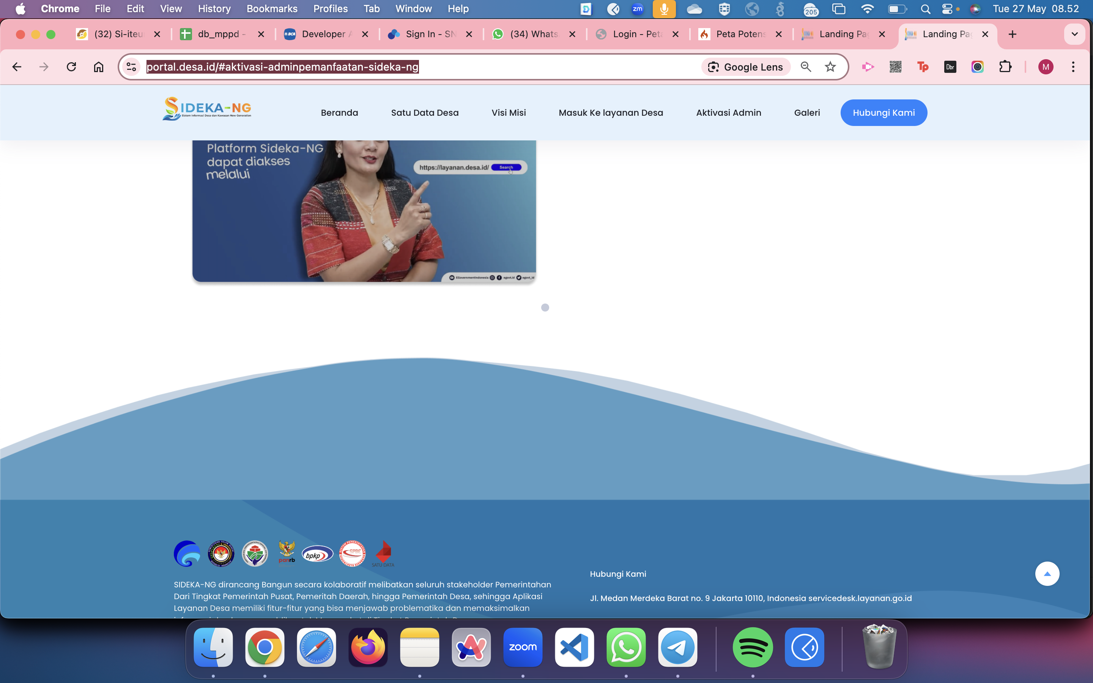Close the db_mppd tab

[261, 34]
